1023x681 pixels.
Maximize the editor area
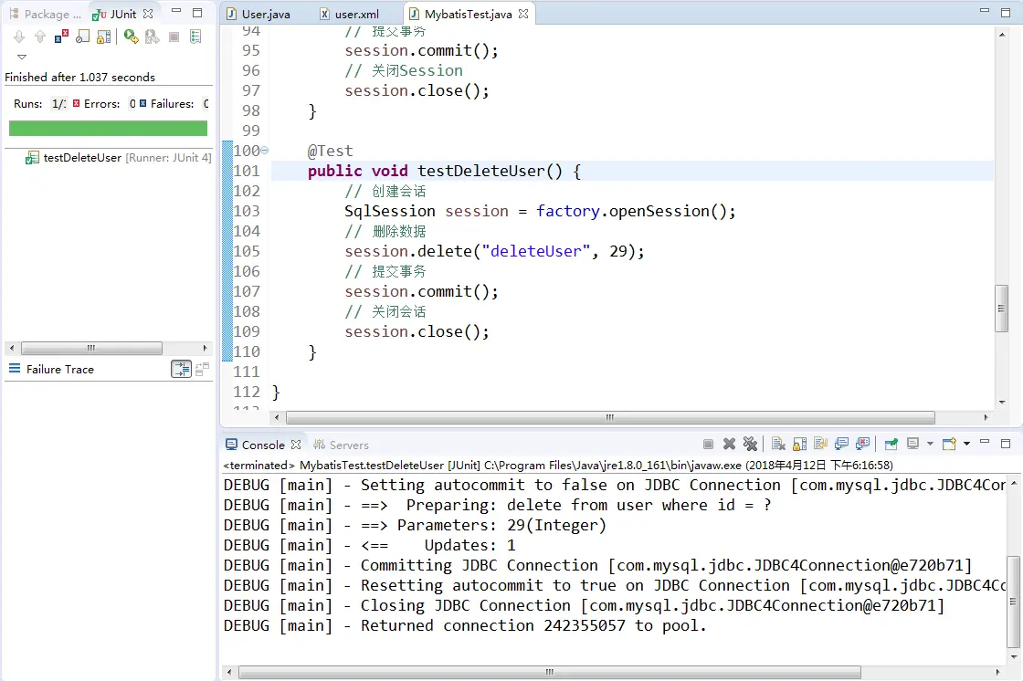1006,13
